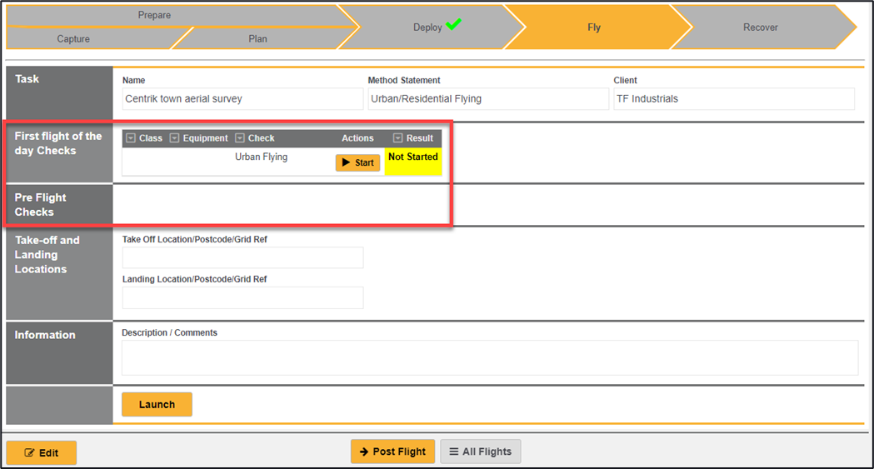
Task: Go to the Prepare workflow step
Action: (154, 15)
